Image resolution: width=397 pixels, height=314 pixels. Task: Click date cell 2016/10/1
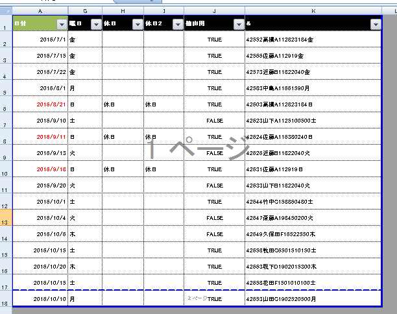[40, 201]
